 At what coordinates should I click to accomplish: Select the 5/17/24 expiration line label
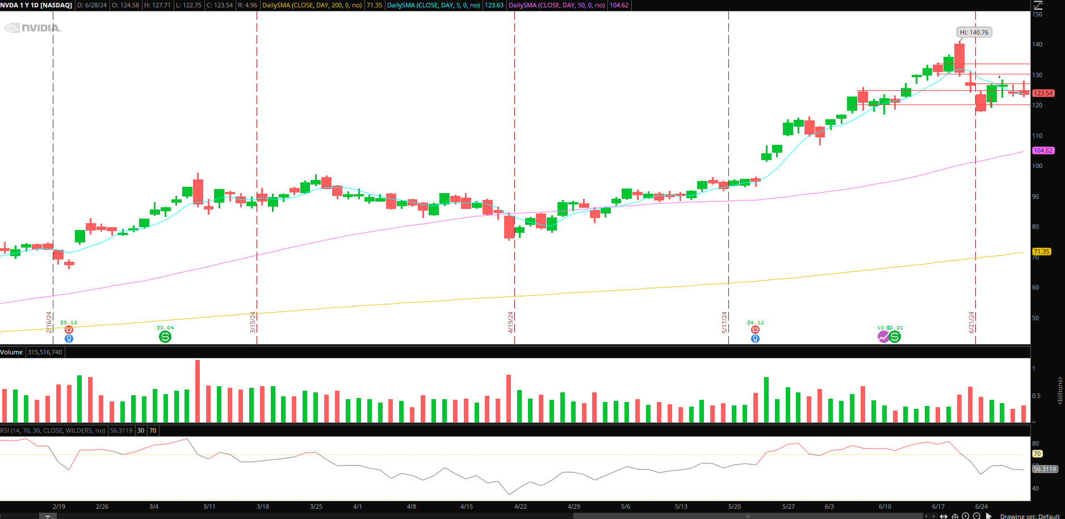pos(724,322)
